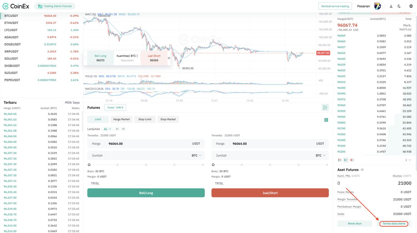417x233 pixels.
Task: Enable Milik Saya checkbox
Action: coord(62,102)
